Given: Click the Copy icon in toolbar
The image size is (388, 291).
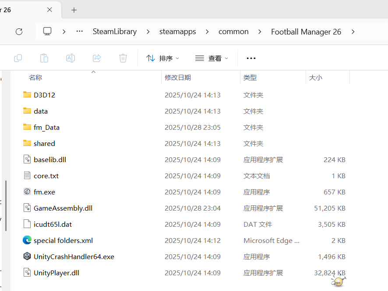Looking at the screenshot, I should [18, 58].
